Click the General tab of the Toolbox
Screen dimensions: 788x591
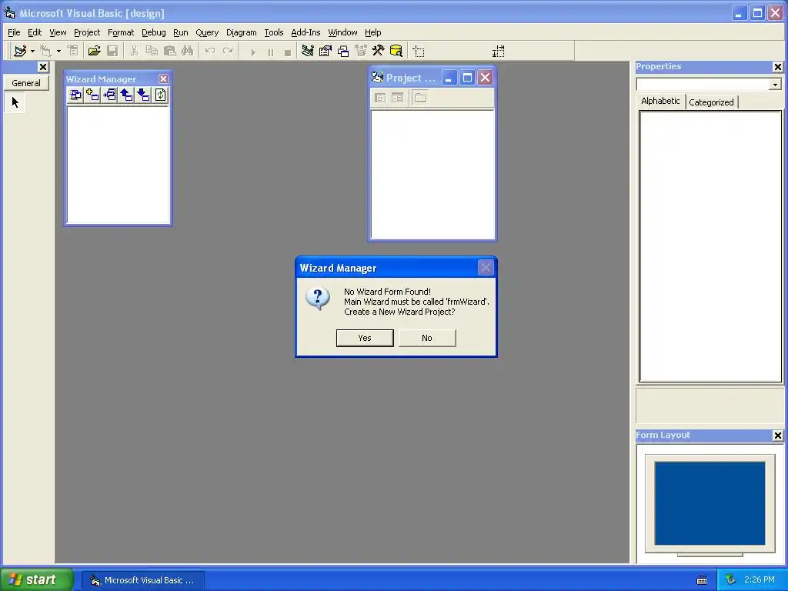(x=26, y=83)
